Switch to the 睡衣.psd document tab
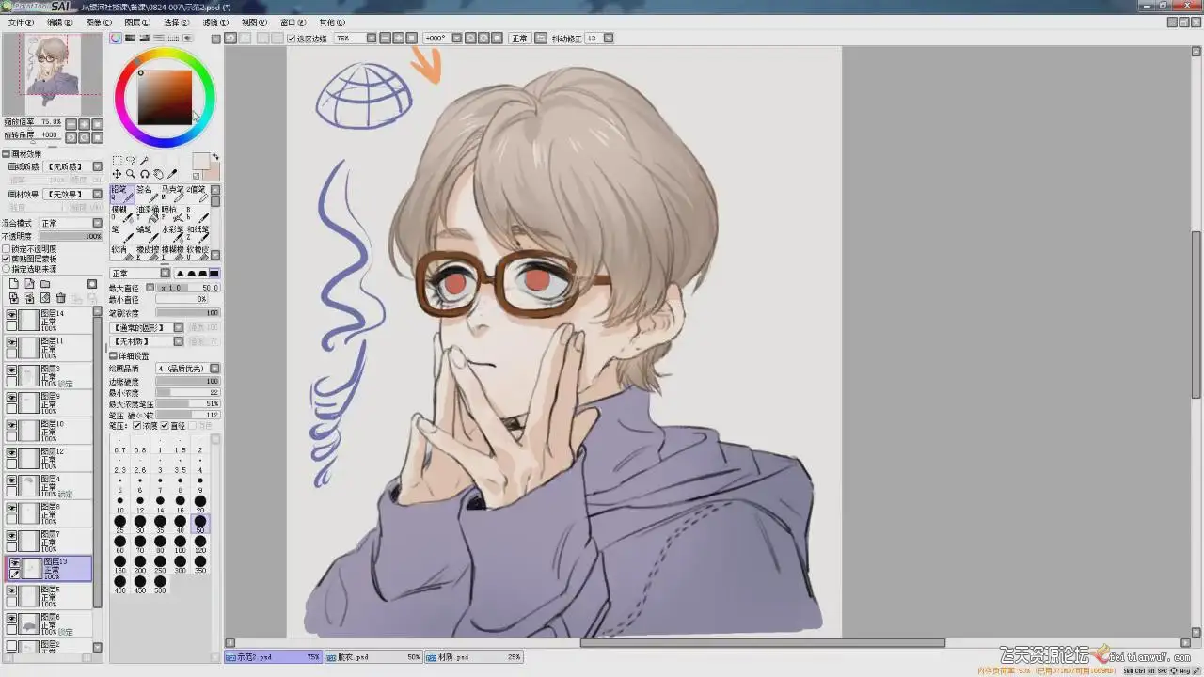 click(x=373, y=657)
